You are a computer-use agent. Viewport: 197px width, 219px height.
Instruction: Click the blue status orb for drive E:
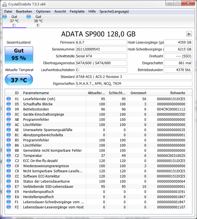(29, 17)
